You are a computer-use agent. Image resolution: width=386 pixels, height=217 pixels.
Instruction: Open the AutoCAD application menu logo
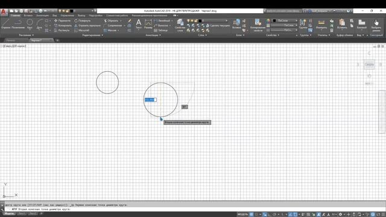4,12
